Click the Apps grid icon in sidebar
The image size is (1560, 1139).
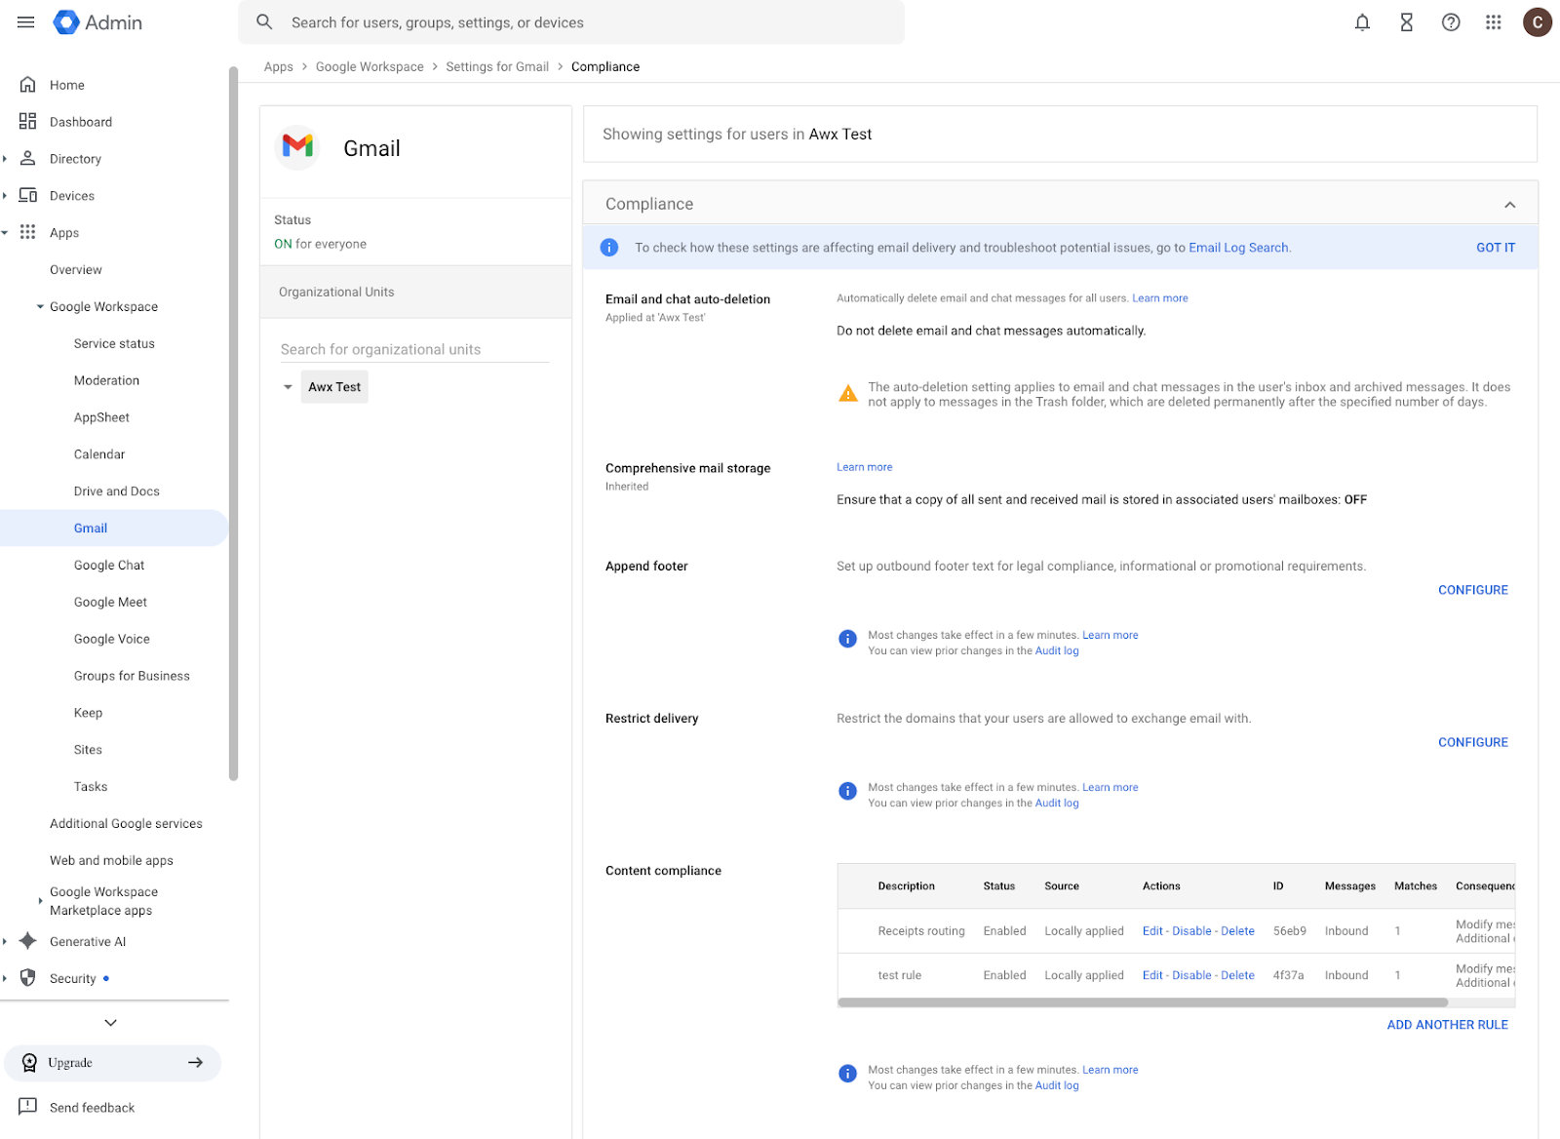[x=28, y=232]
